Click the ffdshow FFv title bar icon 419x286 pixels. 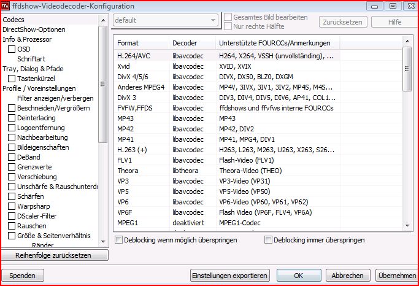[x=6, y=6]
